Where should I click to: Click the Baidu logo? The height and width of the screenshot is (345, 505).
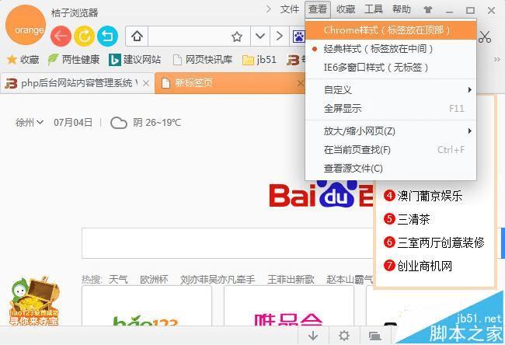tap(321, 194)
